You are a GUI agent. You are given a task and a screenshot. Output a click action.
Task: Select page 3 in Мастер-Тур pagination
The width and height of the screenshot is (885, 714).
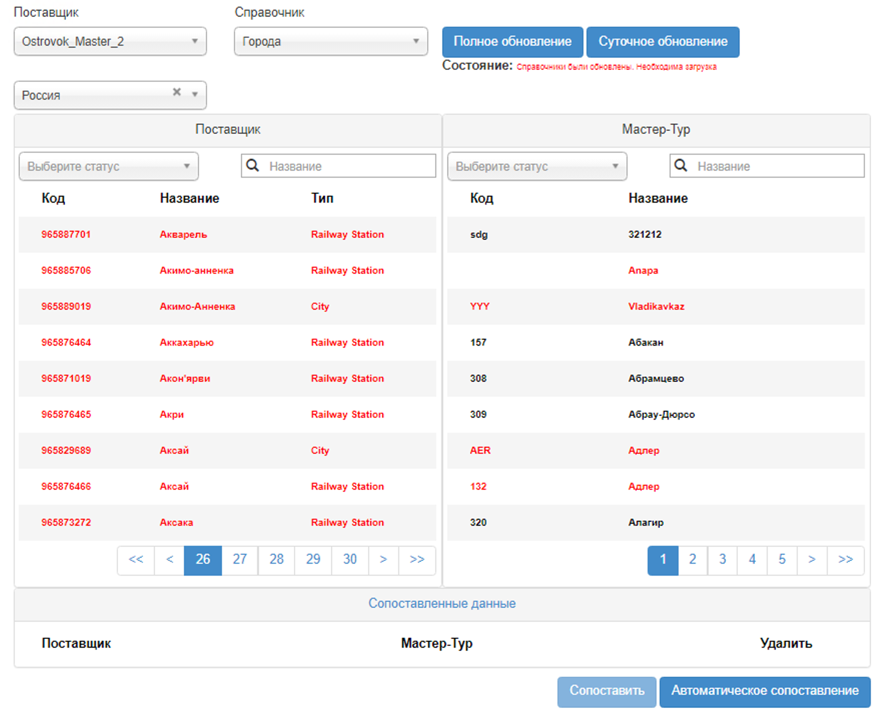tap(722, 559)
